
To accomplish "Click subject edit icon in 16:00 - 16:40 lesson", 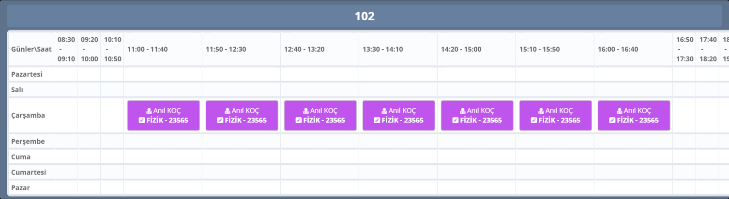I will (612, 120).
